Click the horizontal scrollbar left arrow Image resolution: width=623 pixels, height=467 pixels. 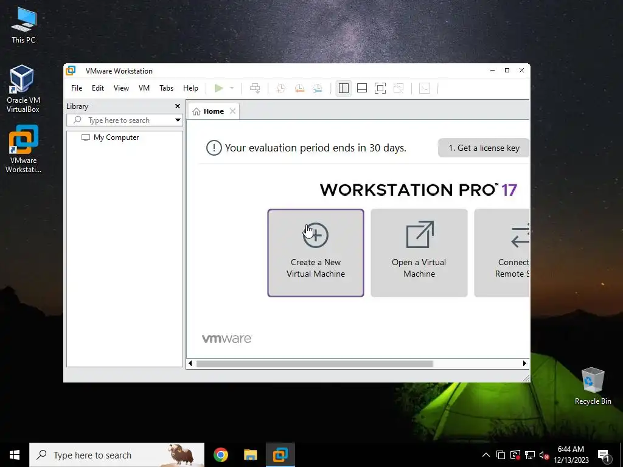click(x=190, y=364)
